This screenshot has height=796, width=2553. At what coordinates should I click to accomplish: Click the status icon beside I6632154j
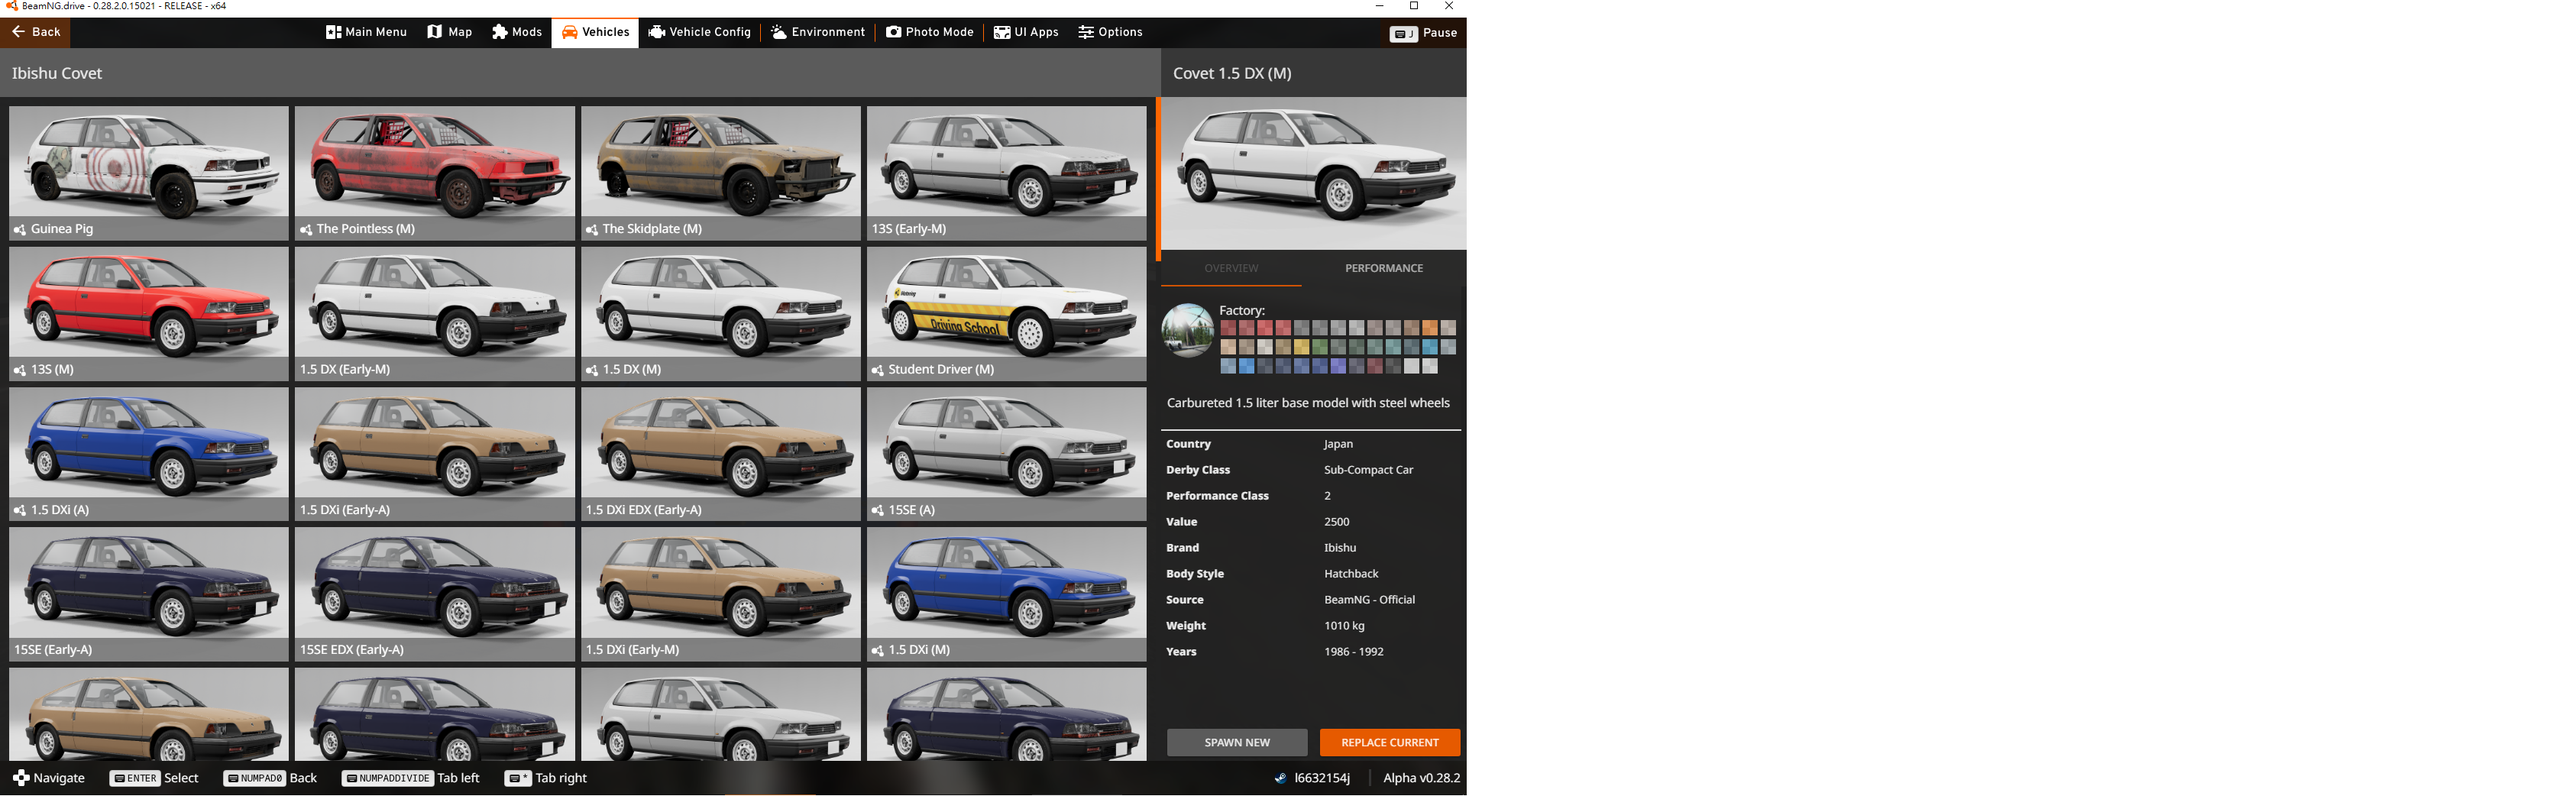(x=1280, y=778)
